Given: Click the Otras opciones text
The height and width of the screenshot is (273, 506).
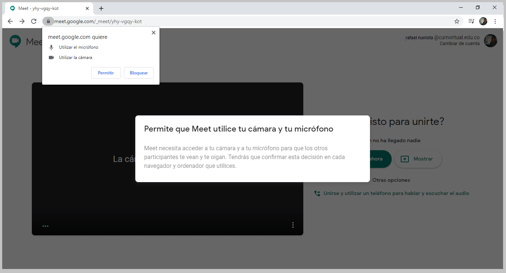Looking at the screenshot, I should 391,180.
